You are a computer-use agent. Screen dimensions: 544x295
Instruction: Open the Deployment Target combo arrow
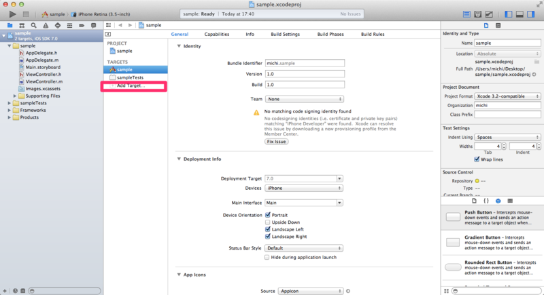point(339,178)
